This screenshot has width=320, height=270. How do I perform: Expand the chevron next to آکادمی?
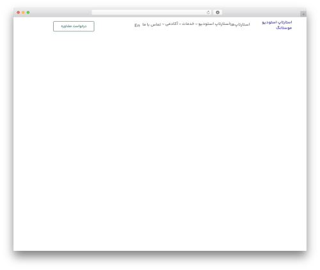(x=163, y=24)
